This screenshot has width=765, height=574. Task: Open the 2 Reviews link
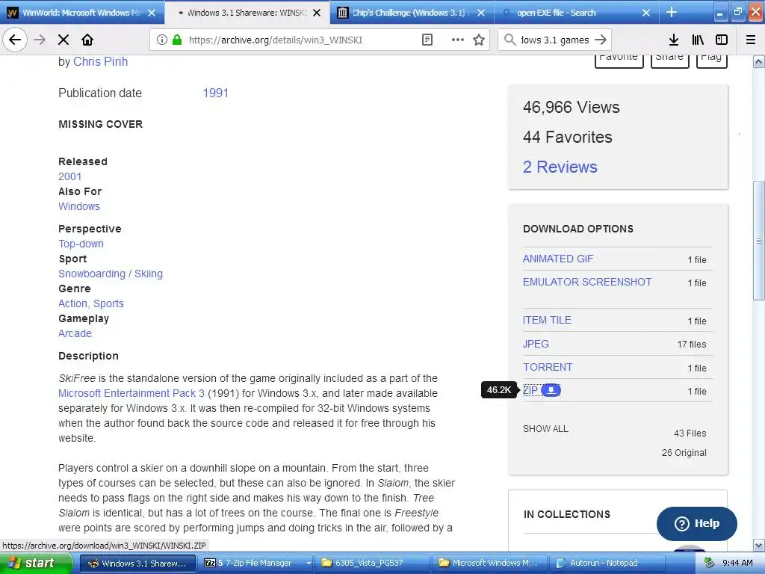(560, 167)
